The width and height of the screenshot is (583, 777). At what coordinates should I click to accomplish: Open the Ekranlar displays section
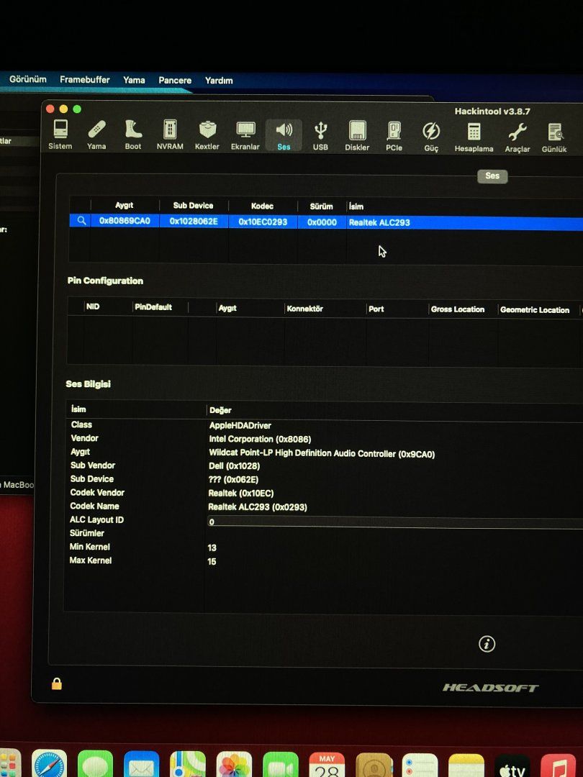(x=245, y=136)
